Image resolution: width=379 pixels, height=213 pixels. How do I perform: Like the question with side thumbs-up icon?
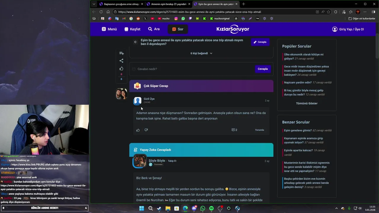pos(121,69)
